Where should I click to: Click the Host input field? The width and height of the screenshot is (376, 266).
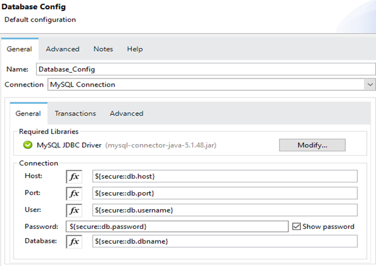tap(225, 177)
